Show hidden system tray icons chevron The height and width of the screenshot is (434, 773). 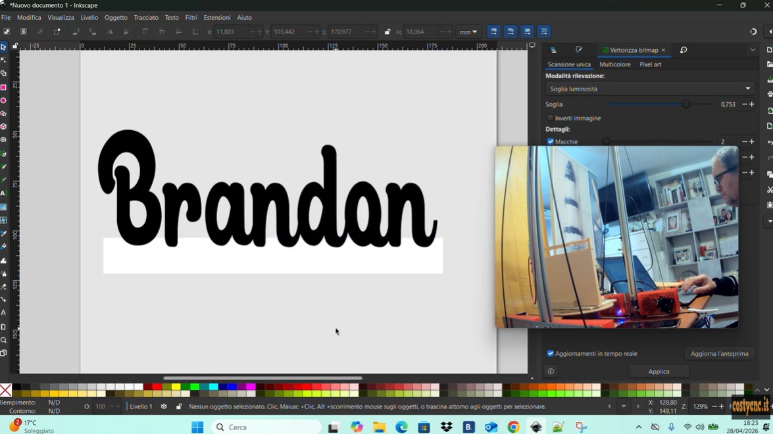pos(638,427)
